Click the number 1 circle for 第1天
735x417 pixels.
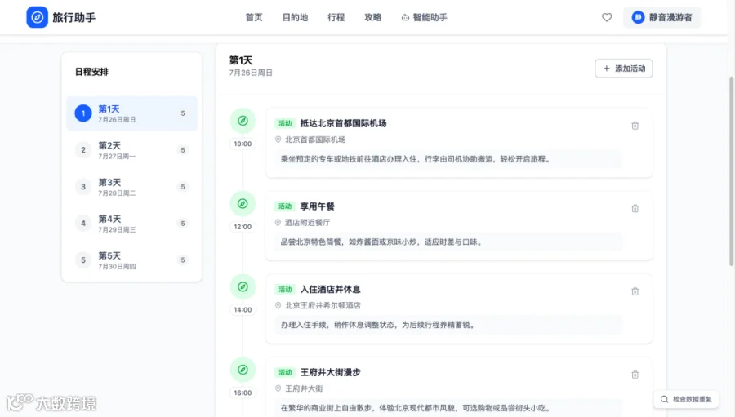[x=83, y=113]
